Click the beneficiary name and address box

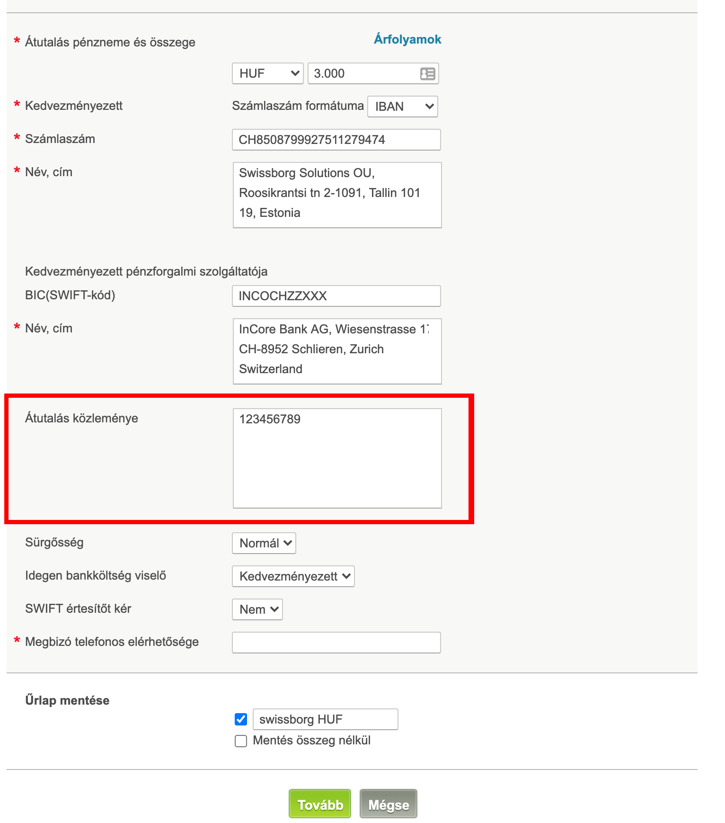click(337, 195)
